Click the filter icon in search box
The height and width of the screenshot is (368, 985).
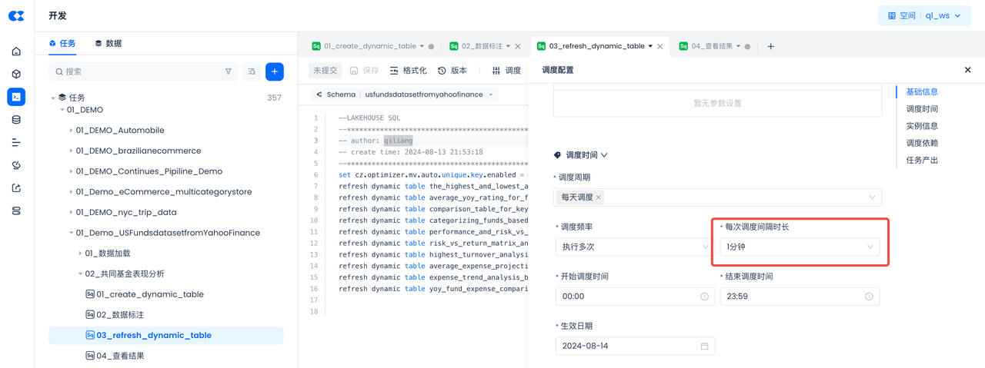[228, 71]
